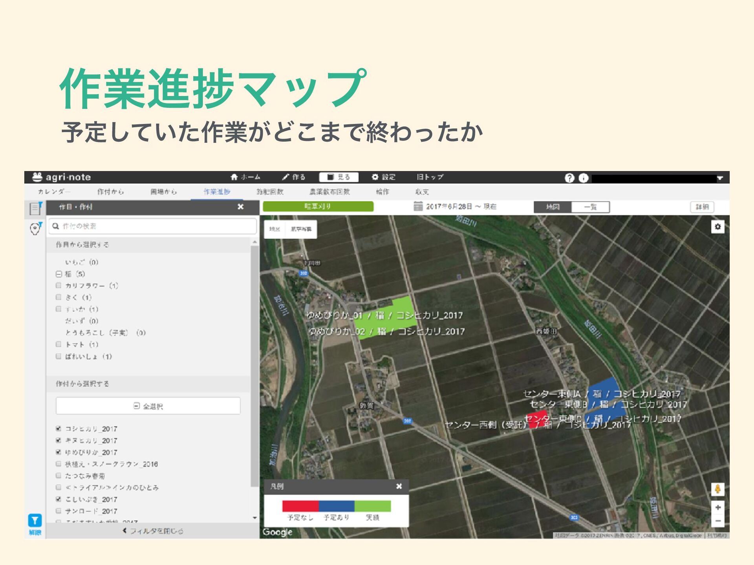The width and height of the screenshot is (754, 565).
Task: Click the calendar date range icon
Action: tap(418, 206)
